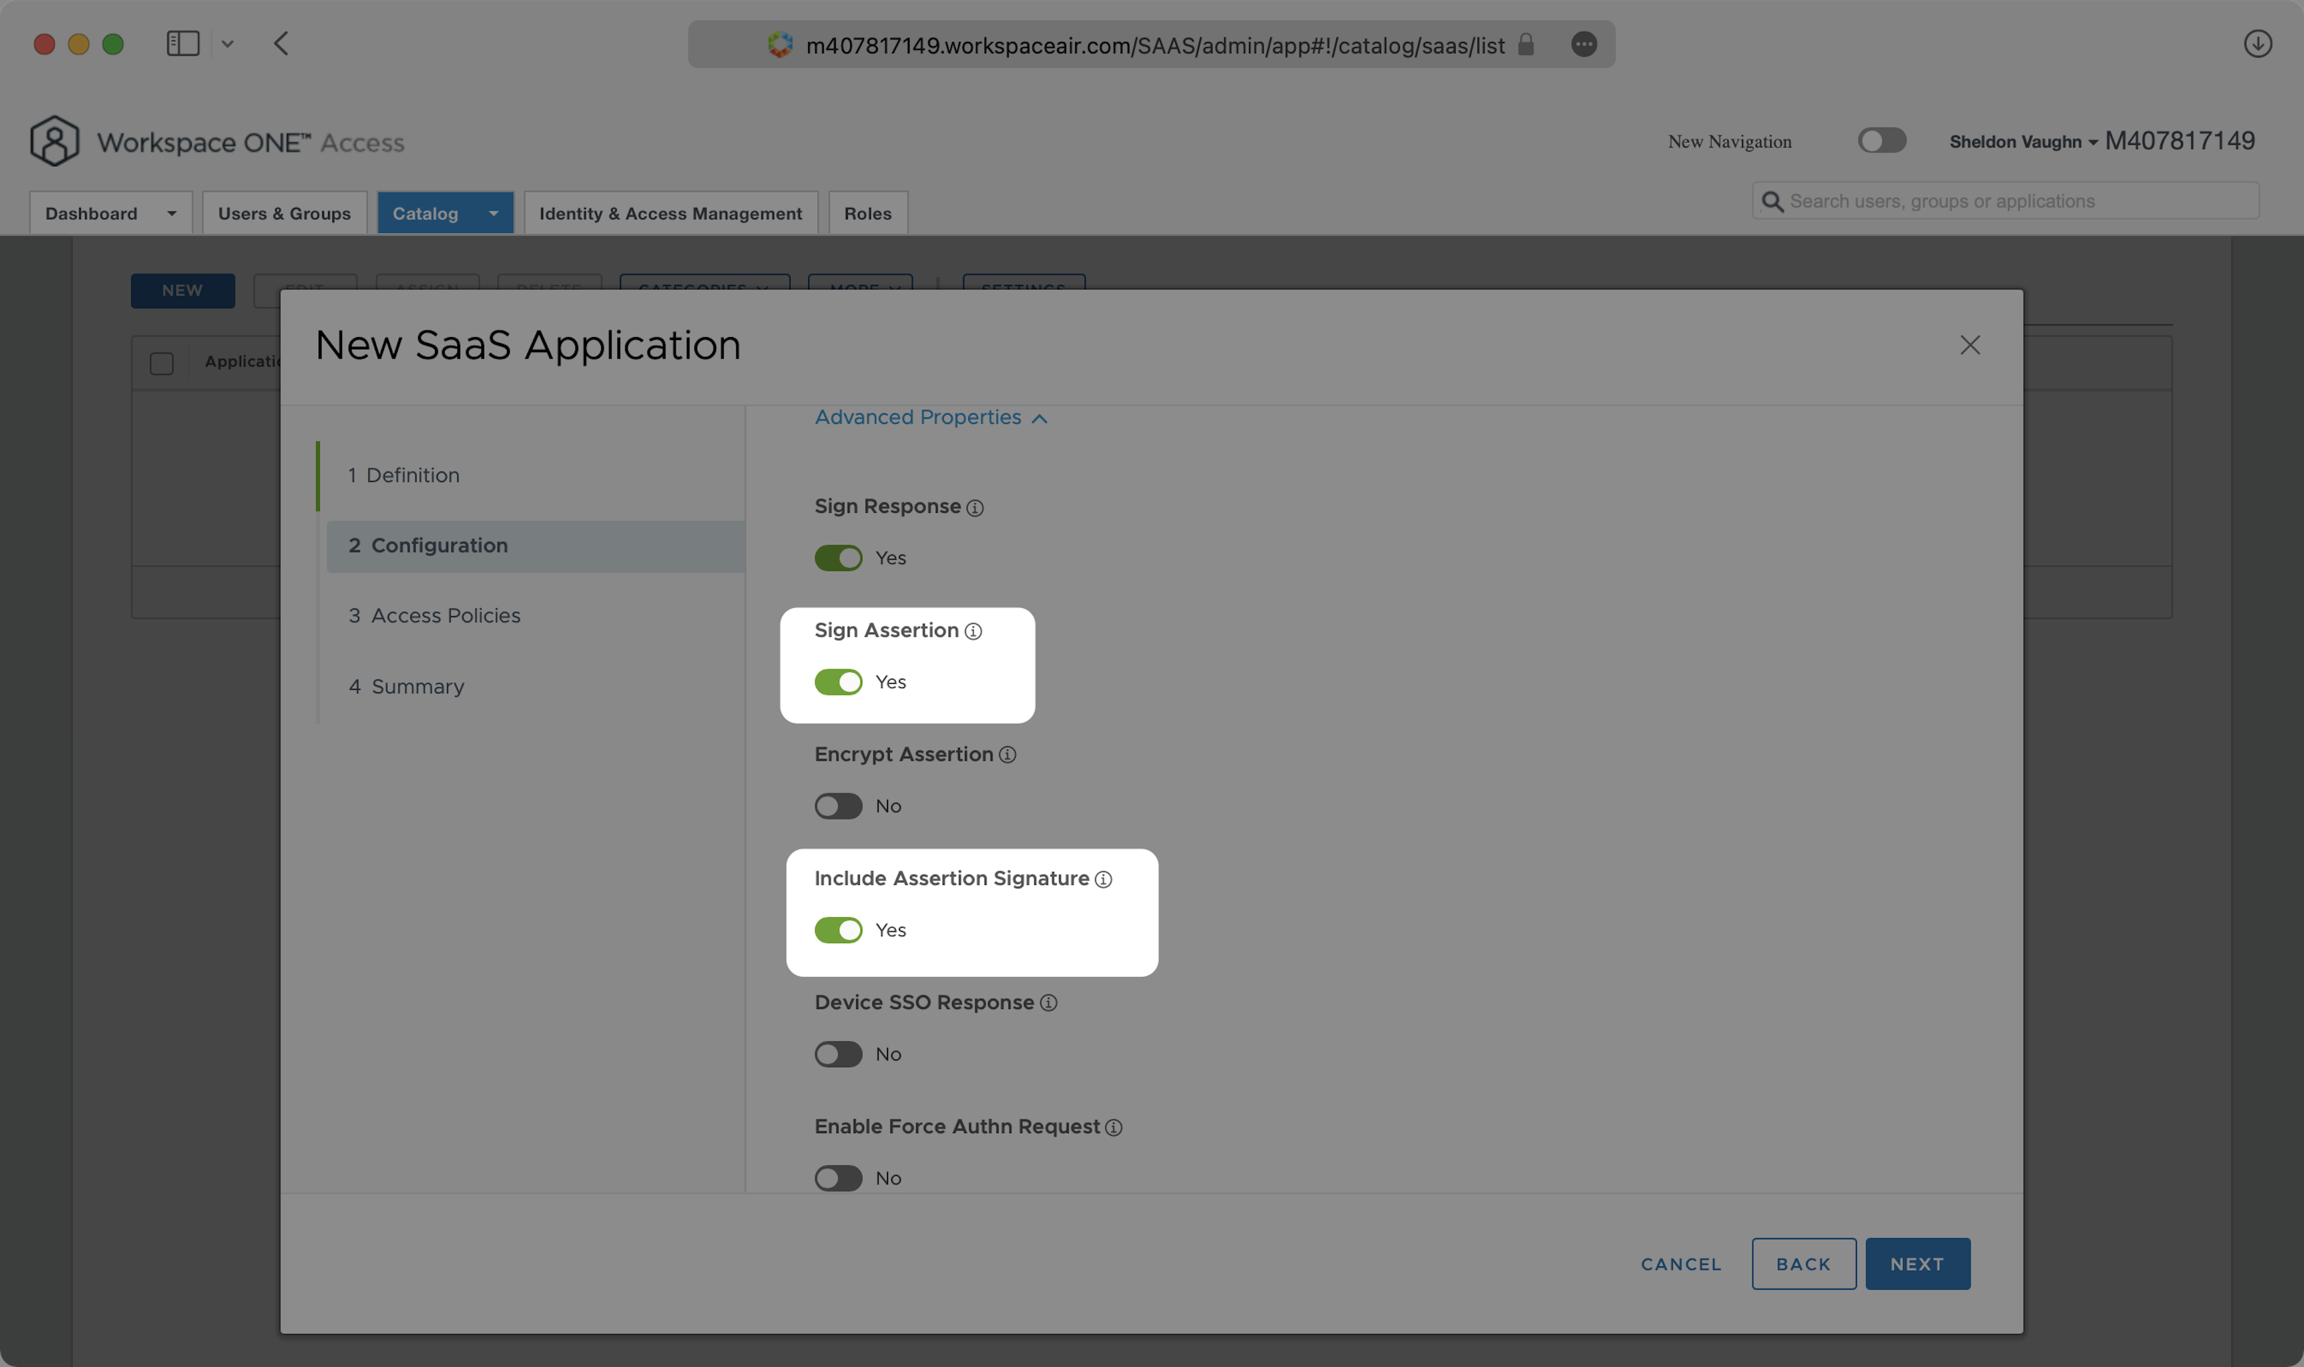Close the New SaaS Application dialog

[x=1970, y=345]
